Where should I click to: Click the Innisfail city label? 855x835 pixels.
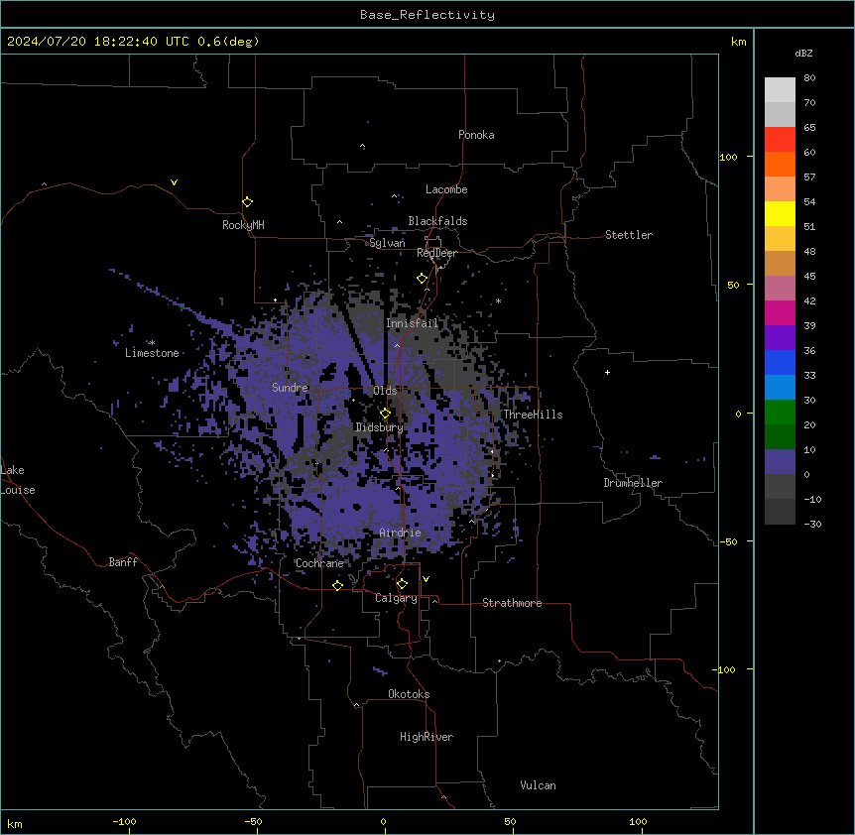(413, 323)
